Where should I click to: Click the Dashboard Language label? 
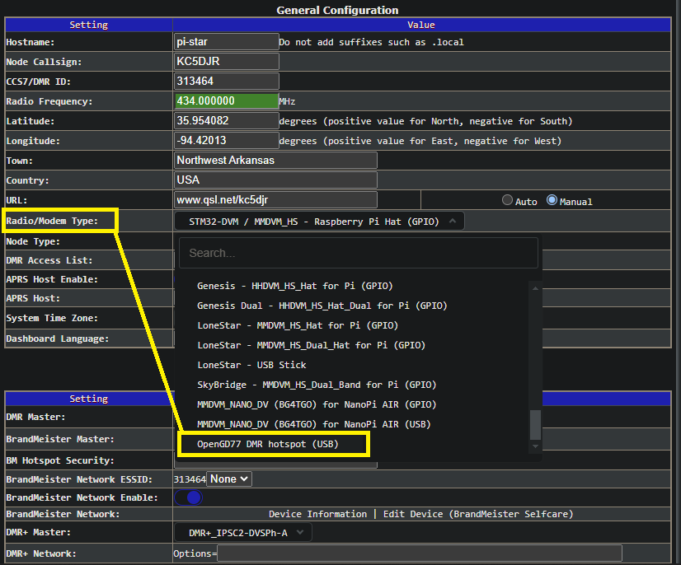tap(58, 339)
